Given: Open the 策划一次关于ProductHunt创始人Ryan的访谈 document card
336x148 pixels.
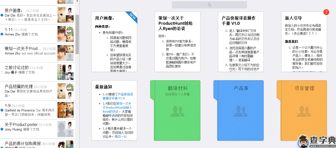Looking at the screenshot, I should coord(178,42).
